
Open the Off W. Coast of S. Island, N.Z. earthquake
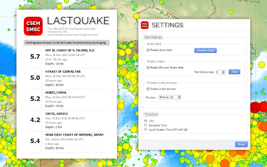(x=67, y=57)
